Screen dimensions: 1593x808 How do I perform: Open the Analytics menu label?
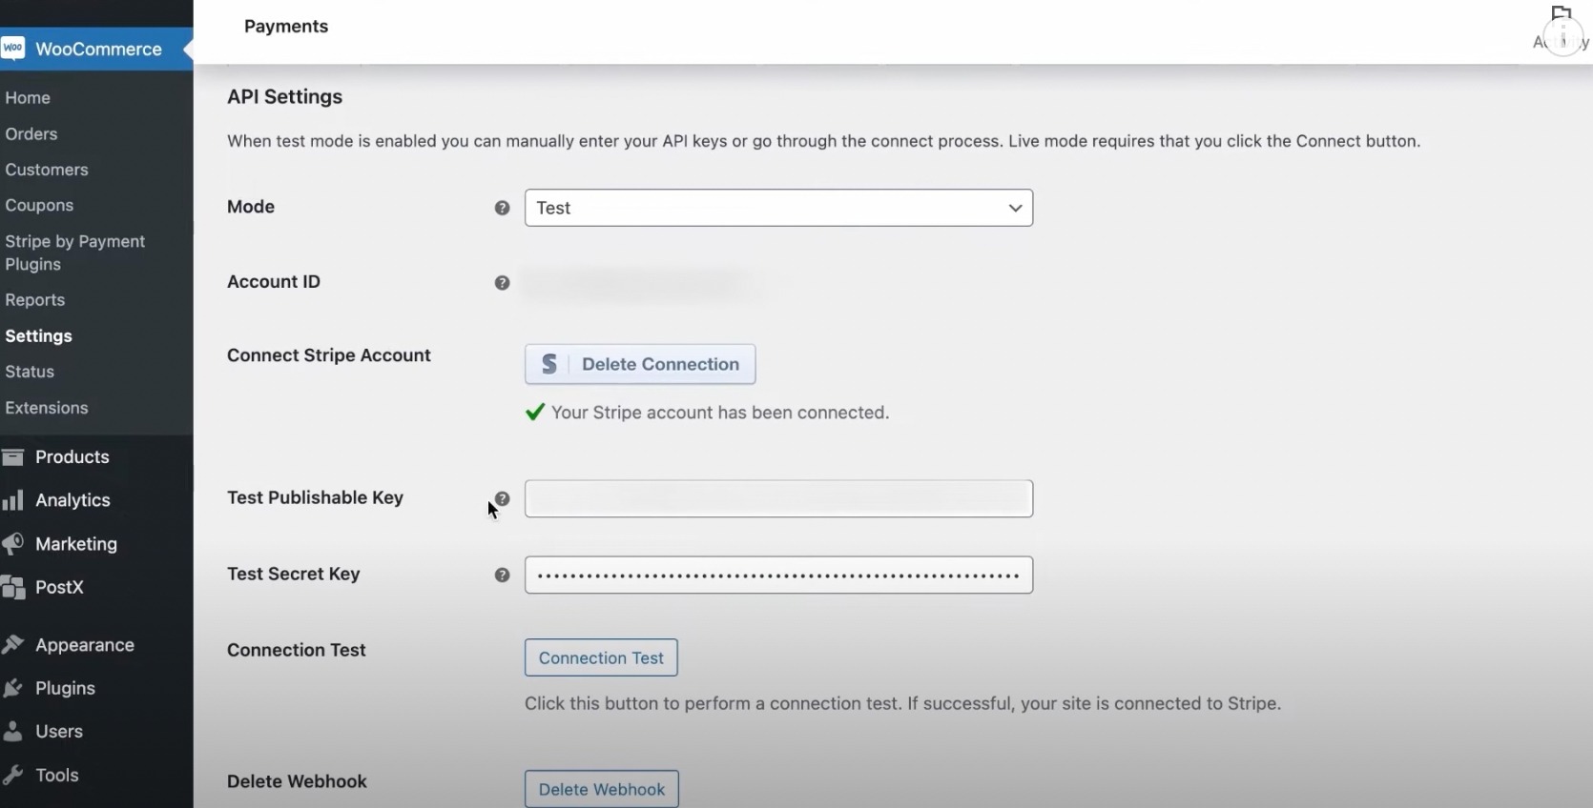click(x=72, y=500)
